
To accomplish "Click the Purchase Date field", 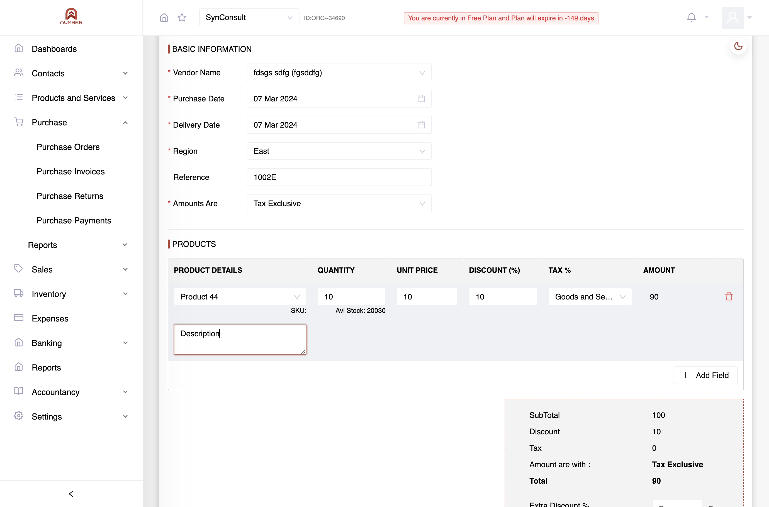I will [339, 99].
